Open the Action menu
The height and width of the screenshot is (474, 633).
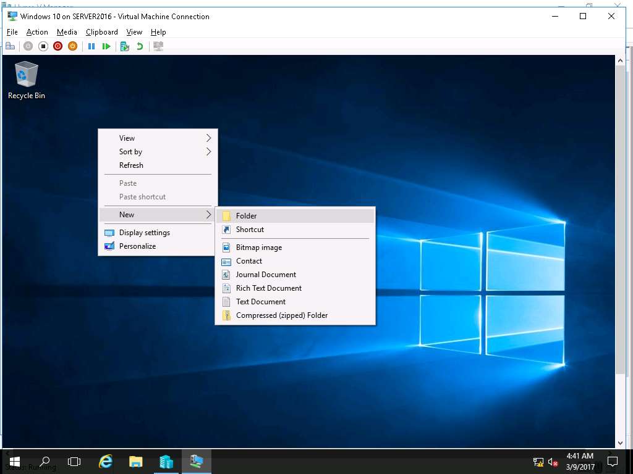pyautogui.click(x=37, y=32)
